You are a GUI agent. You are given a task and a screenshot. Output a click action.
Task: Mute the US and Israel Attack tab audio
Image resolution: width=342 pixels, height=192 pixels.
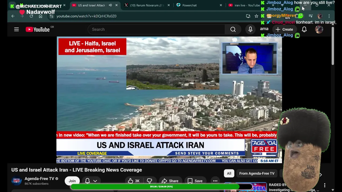pyautogui.click(x=110, y=5)
